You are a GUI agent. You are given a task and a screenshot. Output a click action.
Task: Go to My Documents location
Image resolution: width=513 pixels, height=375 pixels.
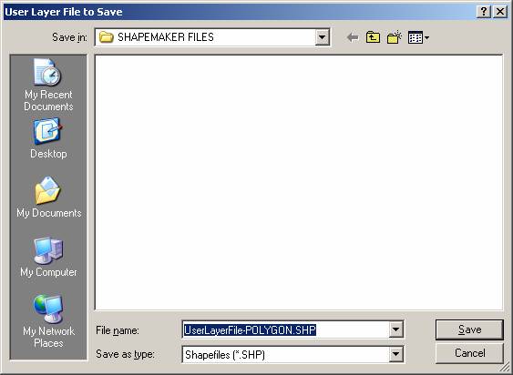tap(48, 198)
